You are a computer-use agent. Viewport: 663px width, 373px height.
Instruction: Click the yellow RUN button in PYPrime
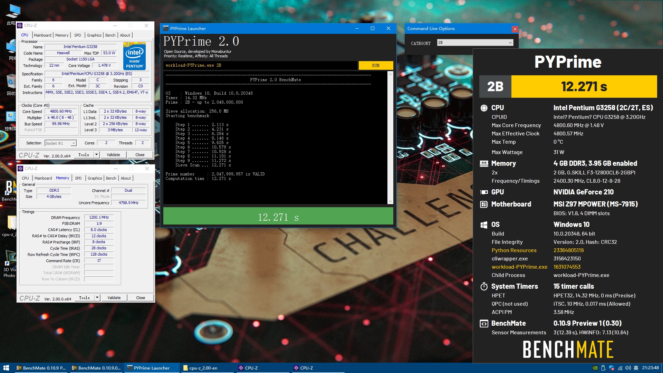[376, 65]
